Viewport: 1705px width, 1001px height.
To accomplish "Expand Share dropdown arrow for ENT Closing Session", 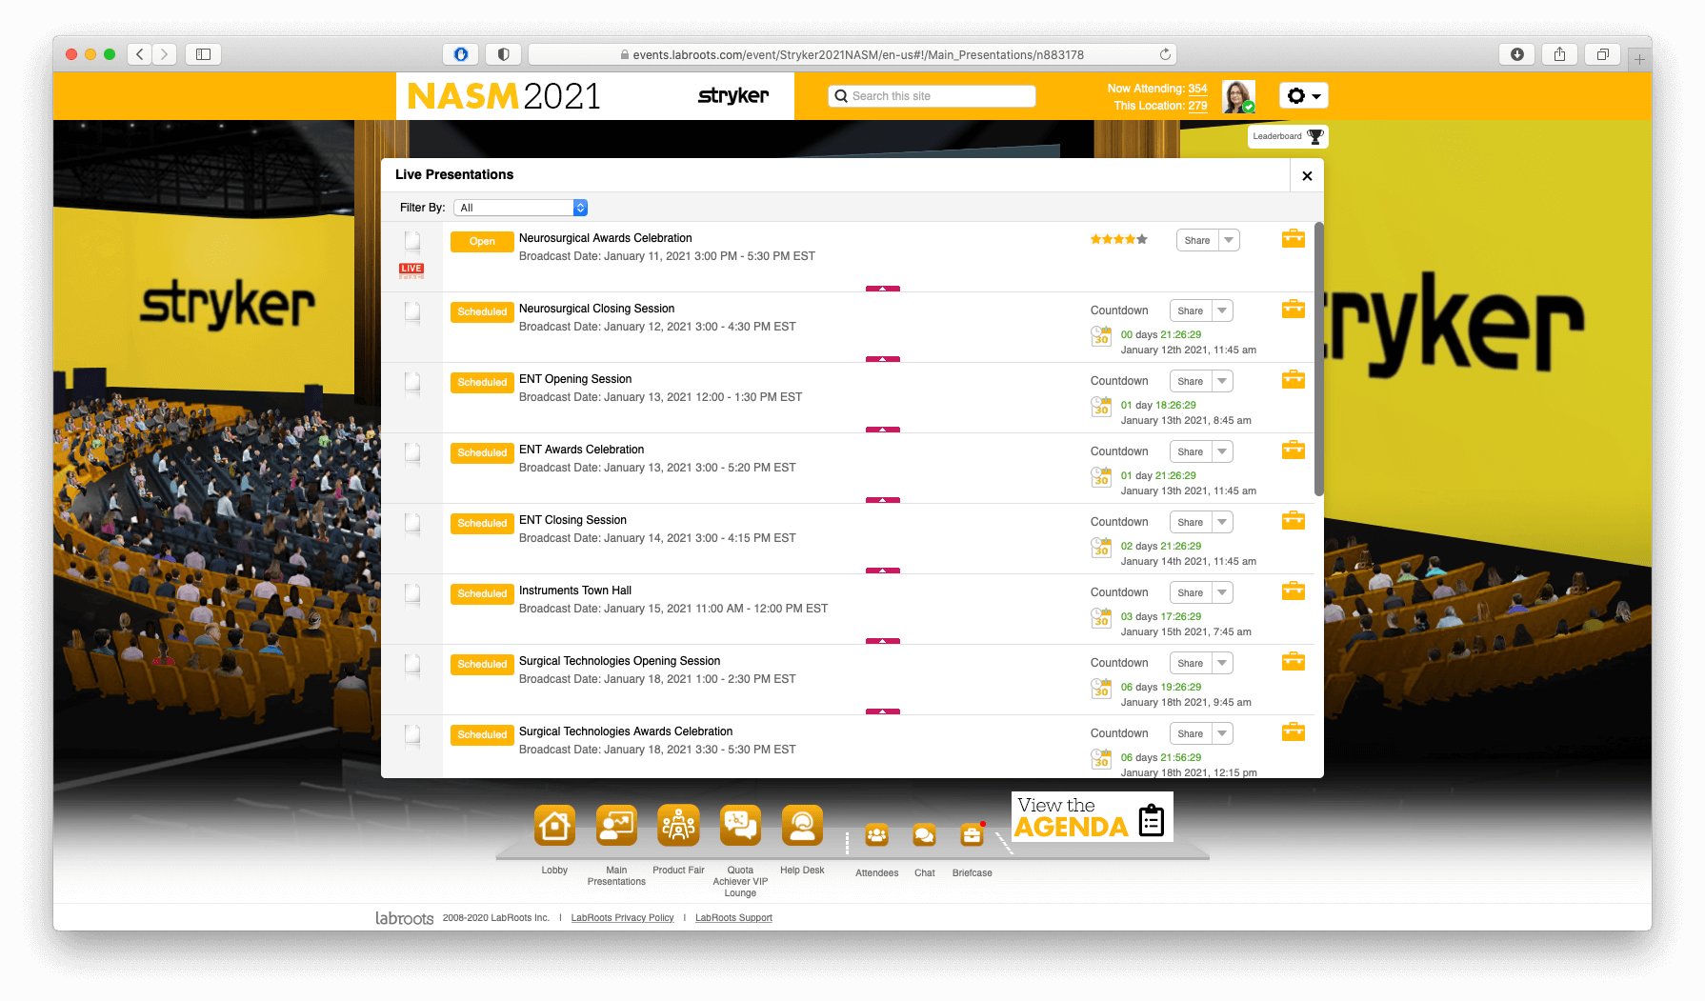I will click(x=1222, y=522).
